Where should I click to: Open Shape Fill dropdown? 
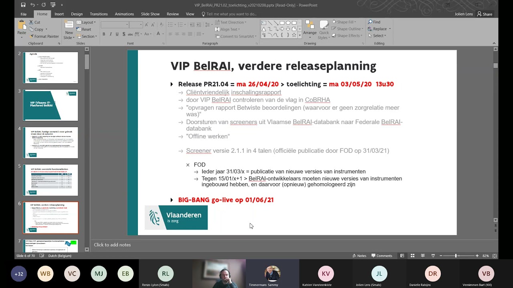(x=344, y=22)
